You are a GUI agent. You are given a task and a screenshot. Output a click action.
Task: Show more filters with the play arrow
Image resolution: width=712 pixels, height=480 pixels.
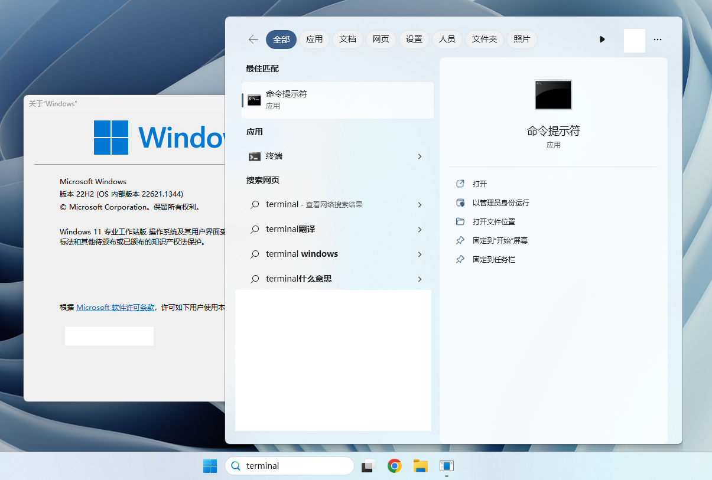pyautogui.click(x=602, y=40)
